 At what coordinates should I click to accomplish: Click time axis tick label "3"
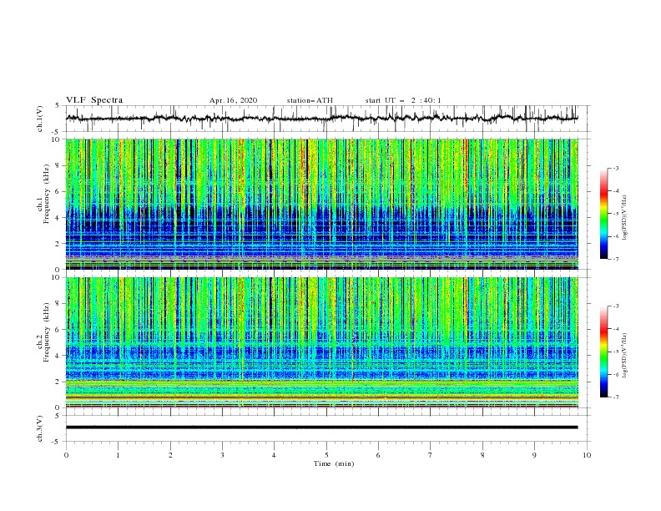223,455
